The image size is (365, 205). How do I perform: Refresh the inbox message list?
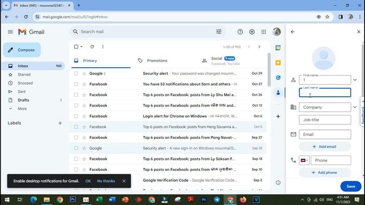(92, 47)
